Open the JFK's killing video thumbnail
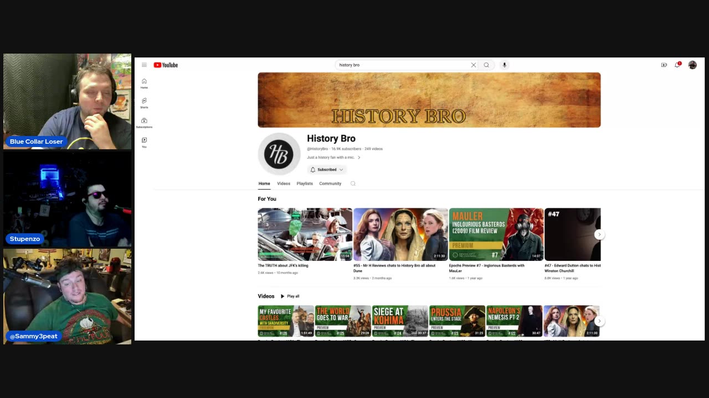The image size is (709, 398). tap(305, 234)
